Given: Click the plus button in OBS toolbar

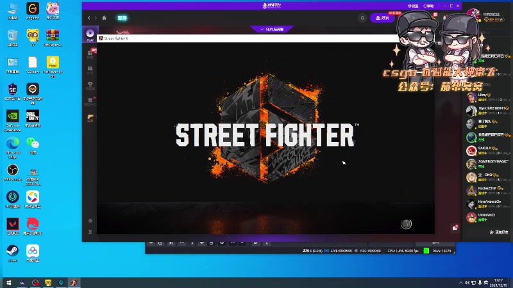Looking at the screenshot, I should pos(151,243).
